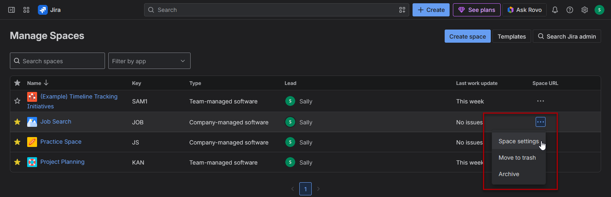
Task: Choose Move to trash option
Action: pyautogui.click(x=519, y=158)
